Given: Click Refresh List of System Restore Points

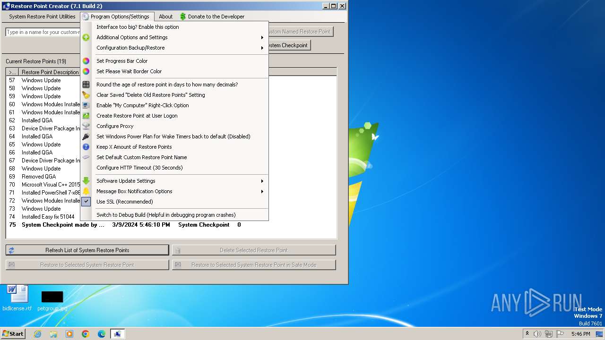Looking at the screenshot, I should [87, 250].
